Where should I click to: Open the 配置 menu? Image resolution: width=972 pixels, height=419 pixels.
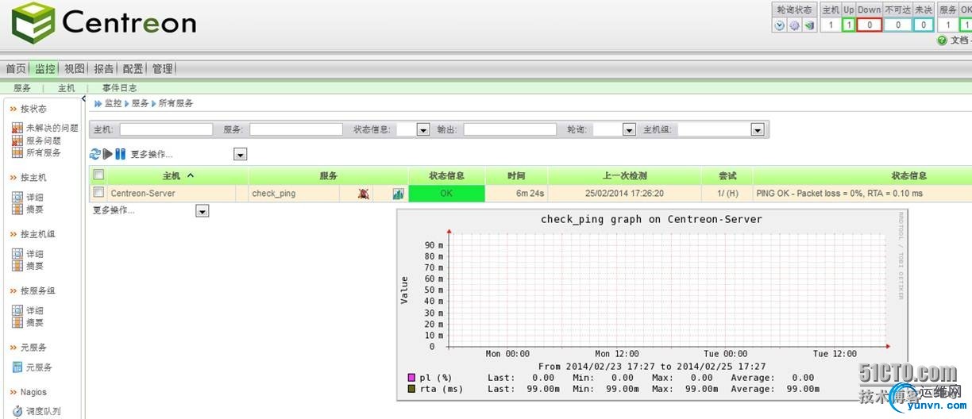tap(133, 69)
